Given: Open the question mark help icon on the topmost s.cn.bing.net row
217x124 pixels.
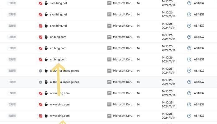Looking at the screenshot, I should click(189, 3).
